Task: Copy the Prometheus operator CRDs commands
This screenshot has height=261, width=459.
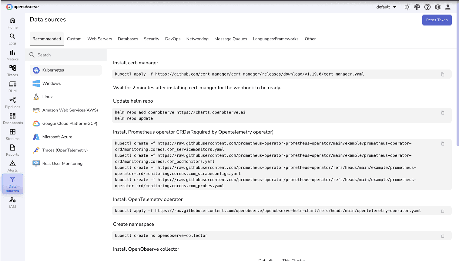Action: (442, 144)
